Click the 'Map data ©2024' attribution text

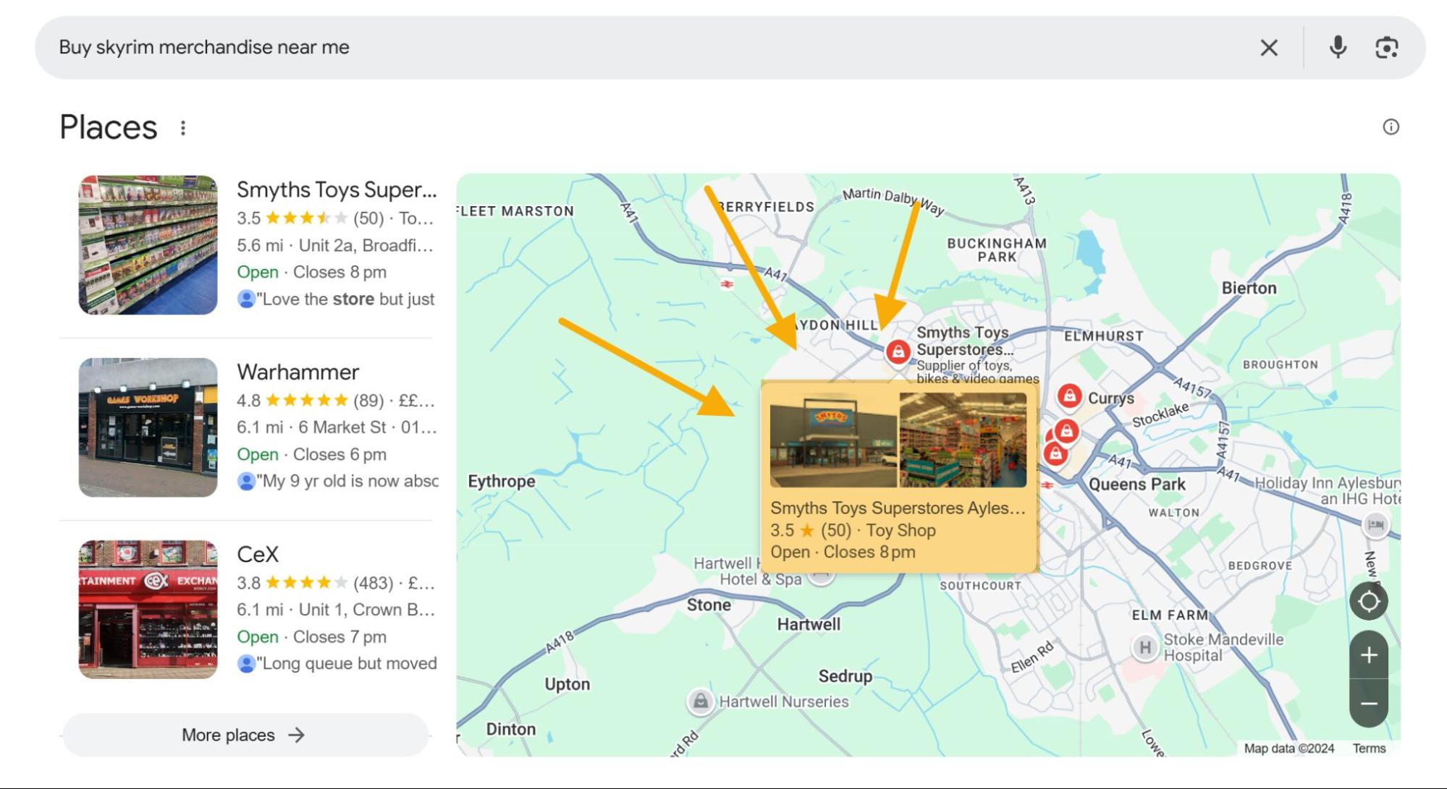click(x=1288, y=749)
